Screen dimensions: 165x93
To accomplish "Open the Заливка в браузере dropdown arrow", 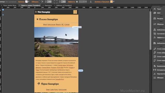I will coord(114,2).
